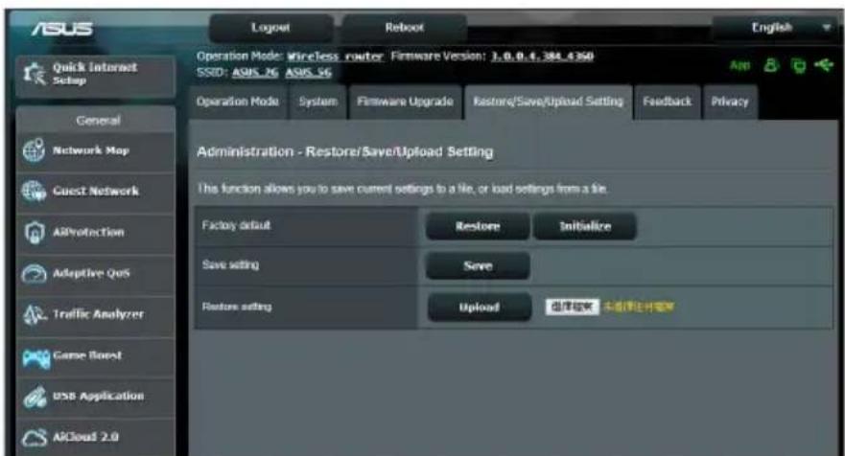Viewport: 845px width, 456px height.
Task: Click the Logout button
Action: tap(270, 28)
